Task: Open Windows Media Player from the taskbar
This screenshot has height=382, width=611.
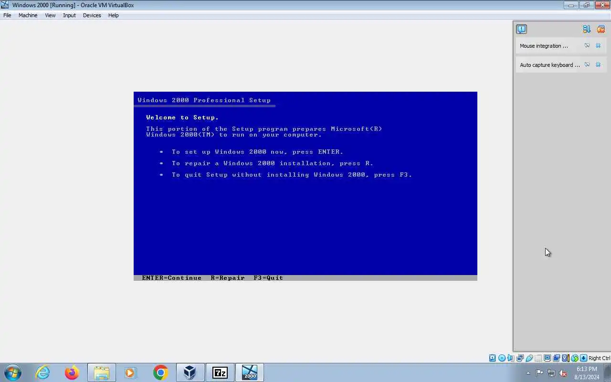Action: tap(131, 372)
